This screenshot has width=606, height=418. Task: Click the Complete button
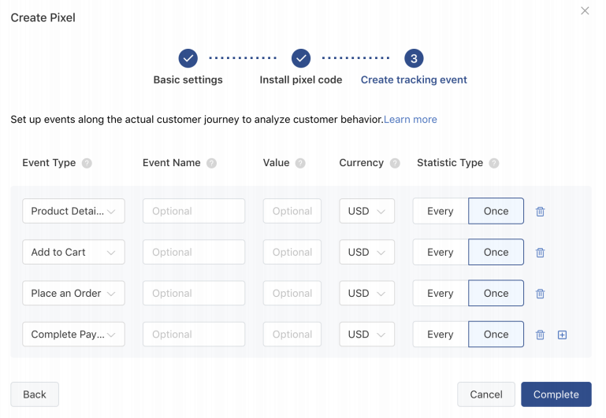click(x=556, y=394)
